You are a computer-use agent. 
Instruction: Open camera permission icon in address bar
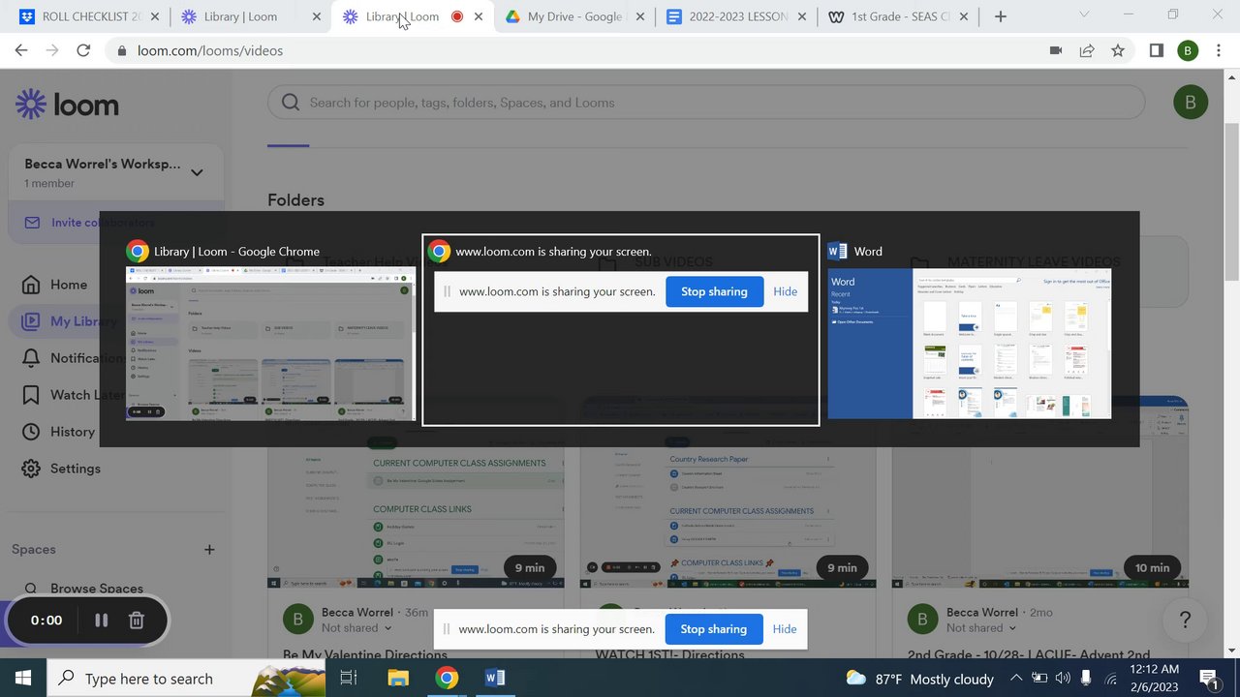point(1056,50)
